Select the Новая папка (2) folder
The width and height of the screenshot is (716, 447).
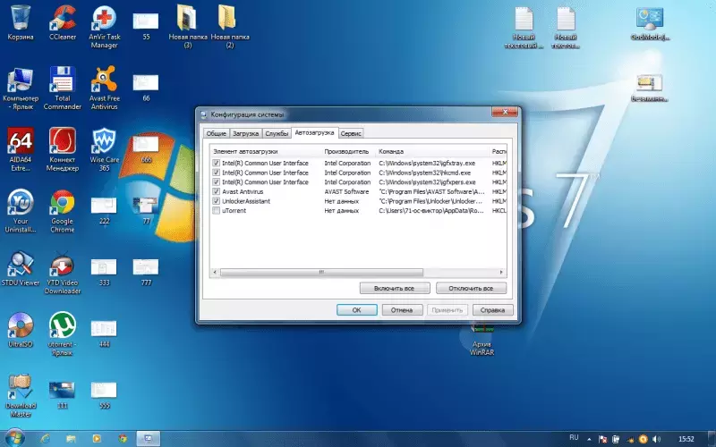[x=230, y=27]
